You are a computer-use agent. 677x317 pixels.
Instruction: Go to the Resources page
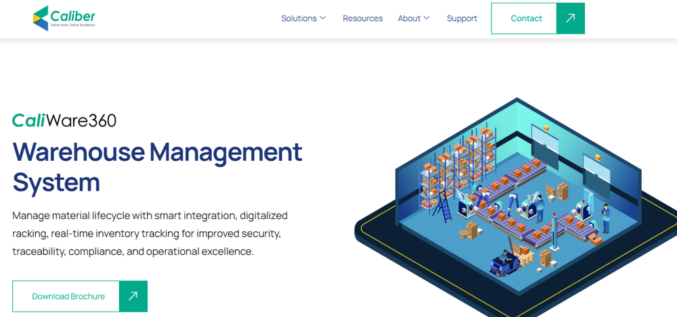click(x=363, y=18)
